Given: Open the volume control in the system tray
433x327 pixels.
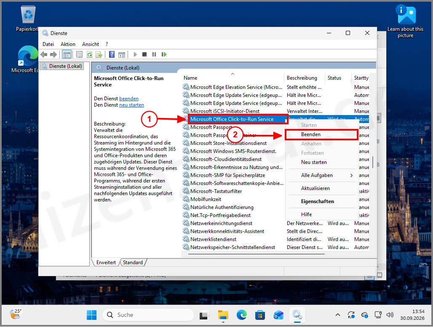Looking at the screenshot, I should coord(390,315).
